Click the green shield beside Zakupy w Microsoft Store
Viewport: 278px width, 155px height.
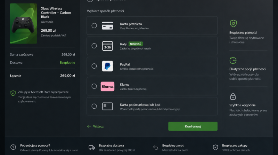[13, 93]
